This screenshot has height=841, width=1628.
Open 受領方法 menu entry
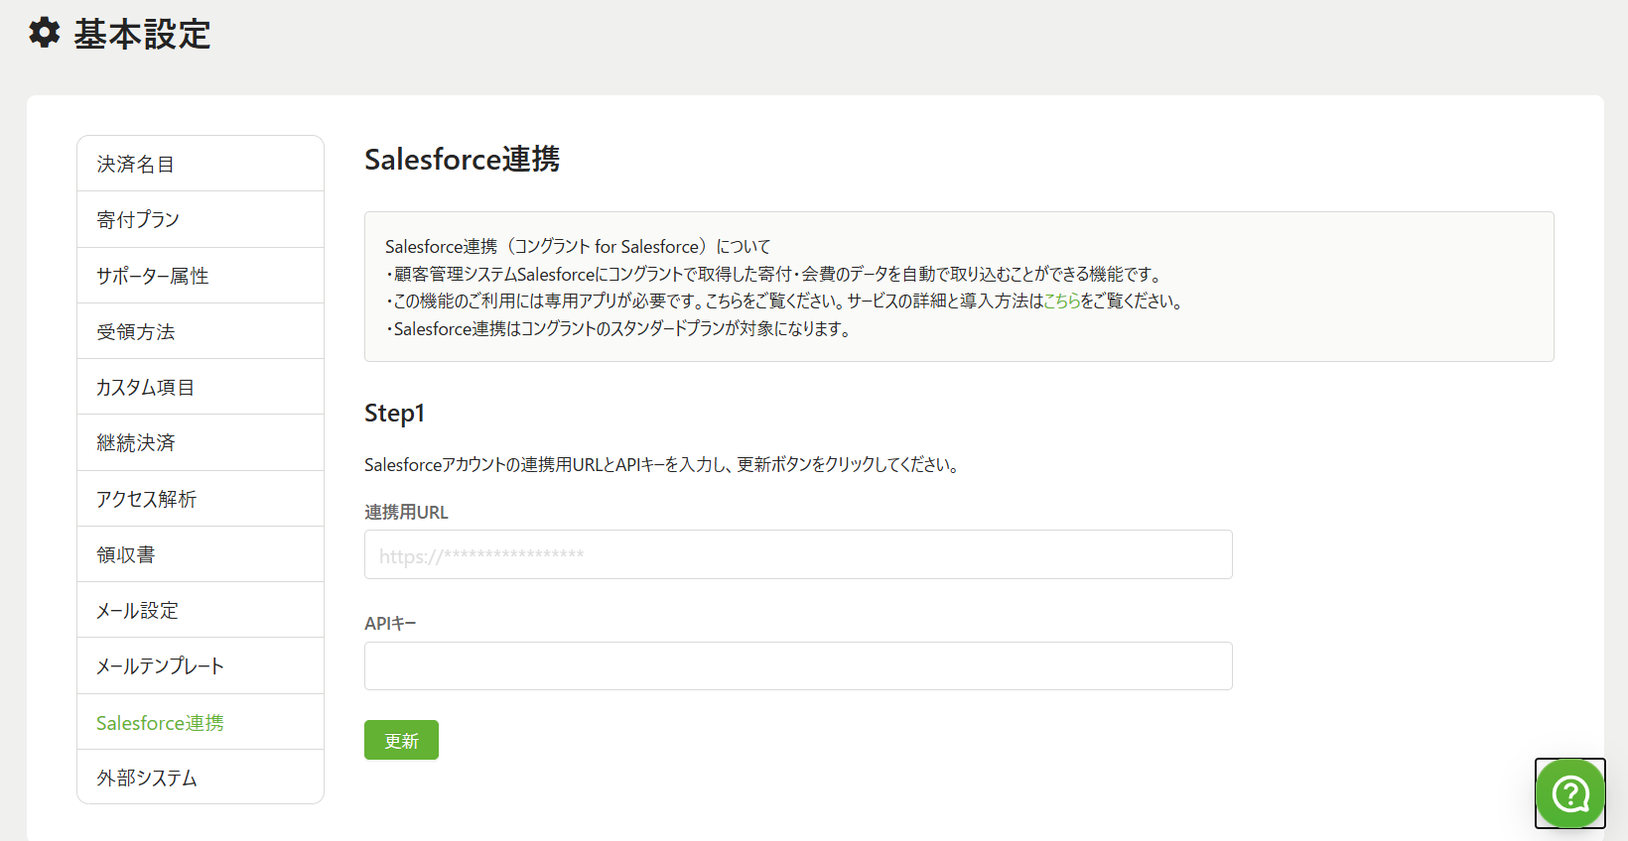pyautogui.click(x=201, y=331)
